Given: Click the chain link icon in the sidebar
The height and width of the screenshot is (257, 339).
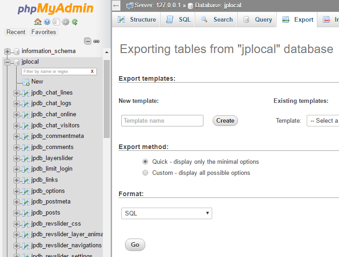Looking at the screenshot, I should click(96, 41).
